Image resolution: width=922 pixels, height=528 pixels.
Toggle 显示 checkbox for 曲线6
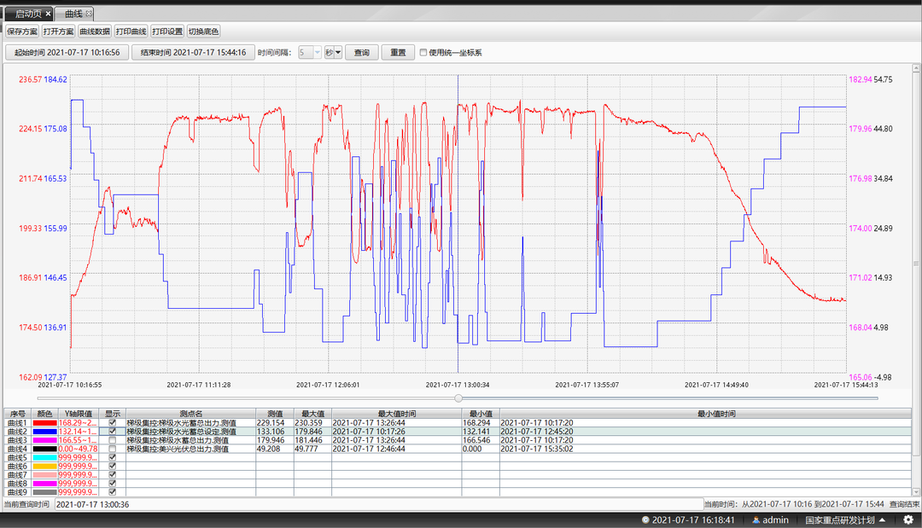pos(113,466)
